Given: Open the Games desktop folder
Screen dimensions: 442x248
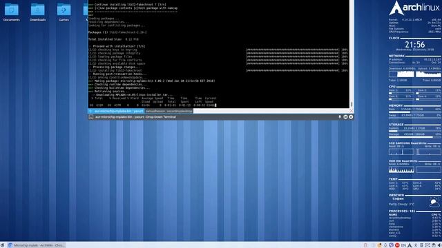Looking at the screenshot, I should [x=64, y=12].
